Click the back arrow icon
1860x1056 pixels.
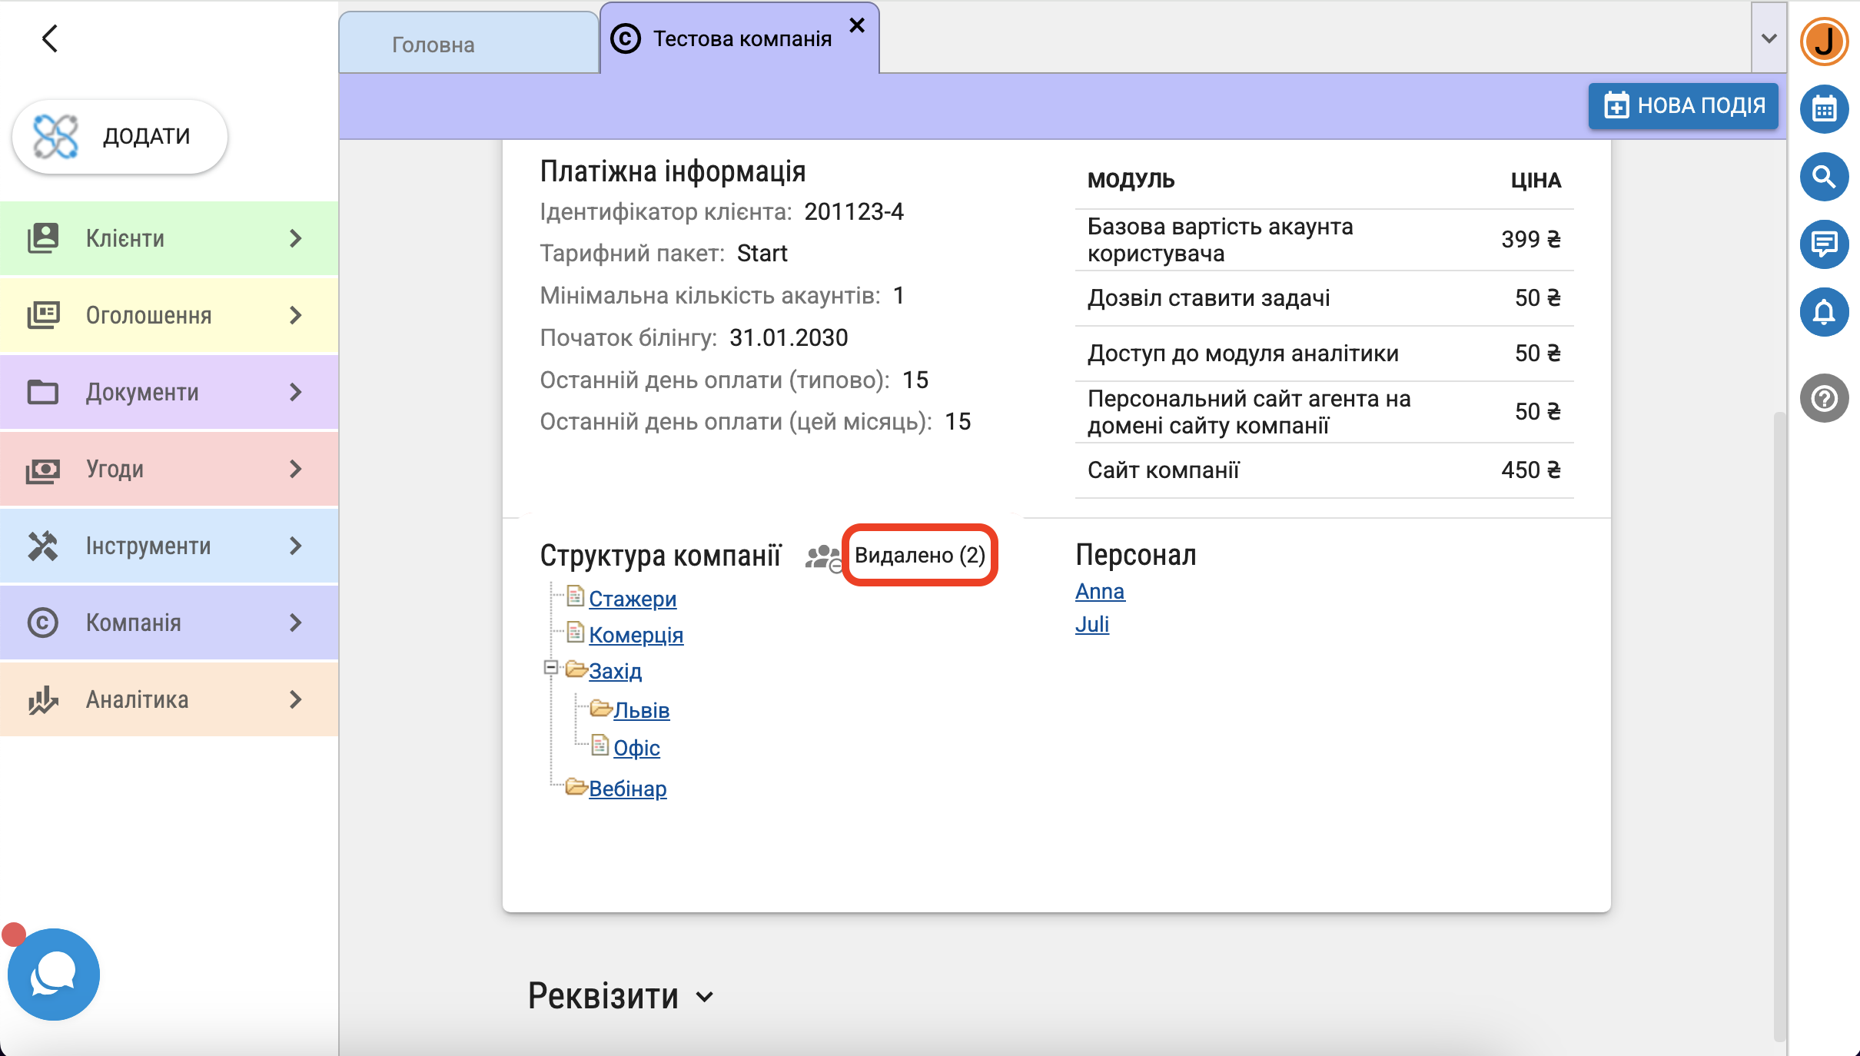[50, 38]
